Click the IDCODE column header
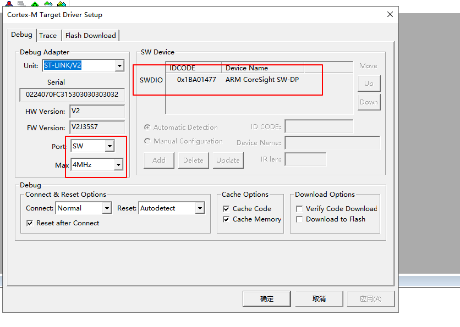The height and width of the screenshot is (327, 460). click(194, 68)
